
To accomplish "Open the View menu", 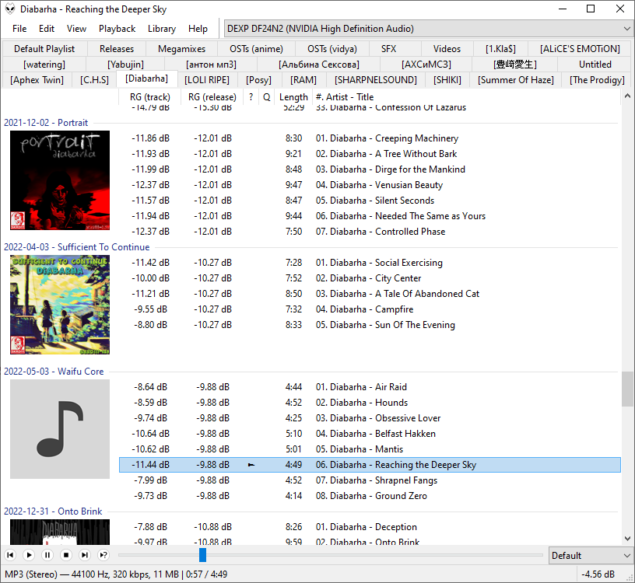I will coord(76,29).
